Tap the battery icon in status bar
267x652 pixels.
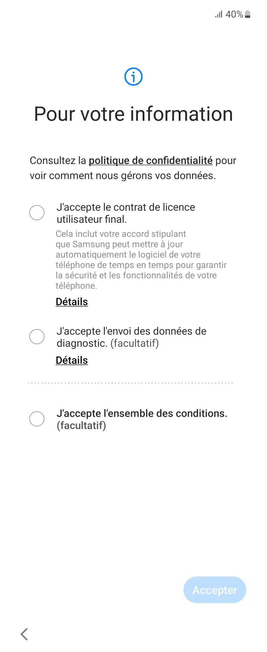click(248, 14)
